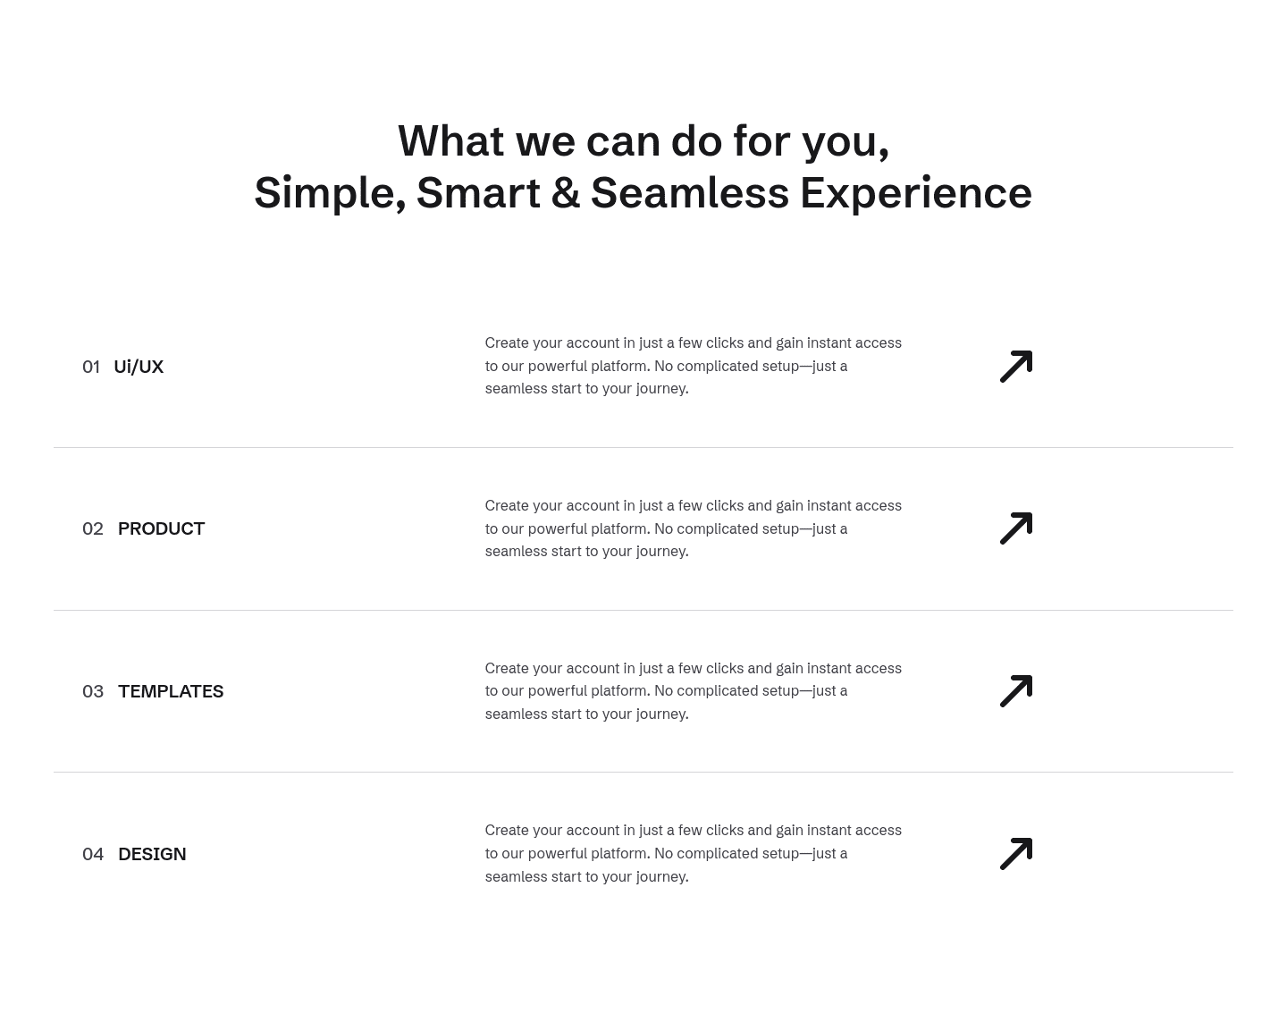This screenshot has width=1287, height=1031.
Task: Click the 03 number label
Action: point(93,691)
